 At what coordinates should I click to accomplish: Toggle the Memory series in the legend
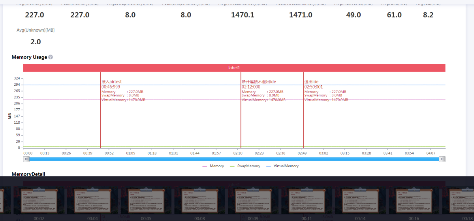(x=213, y=166)
